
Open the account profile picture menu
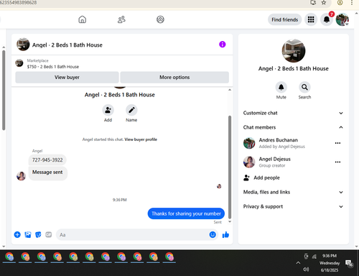342,19
